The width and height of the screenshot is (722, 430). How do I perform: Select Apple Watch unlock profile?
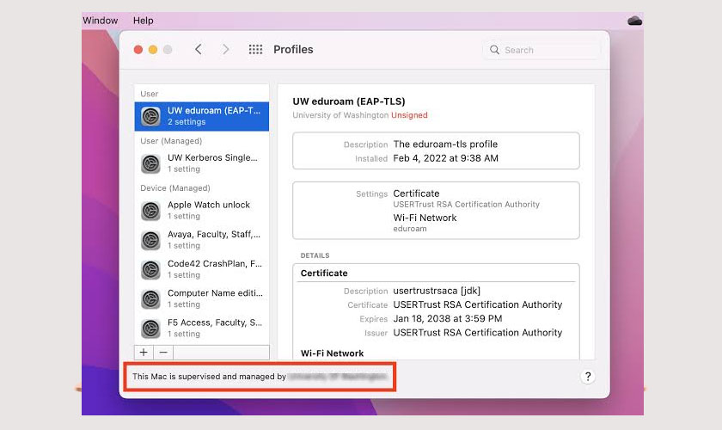click(202, 210)
